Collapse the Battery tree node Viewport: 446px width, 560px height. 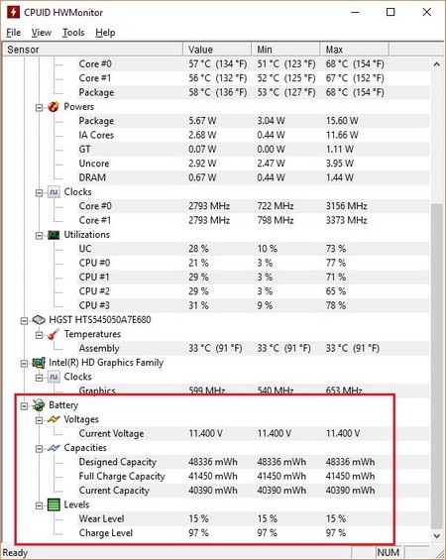(24, 406)
